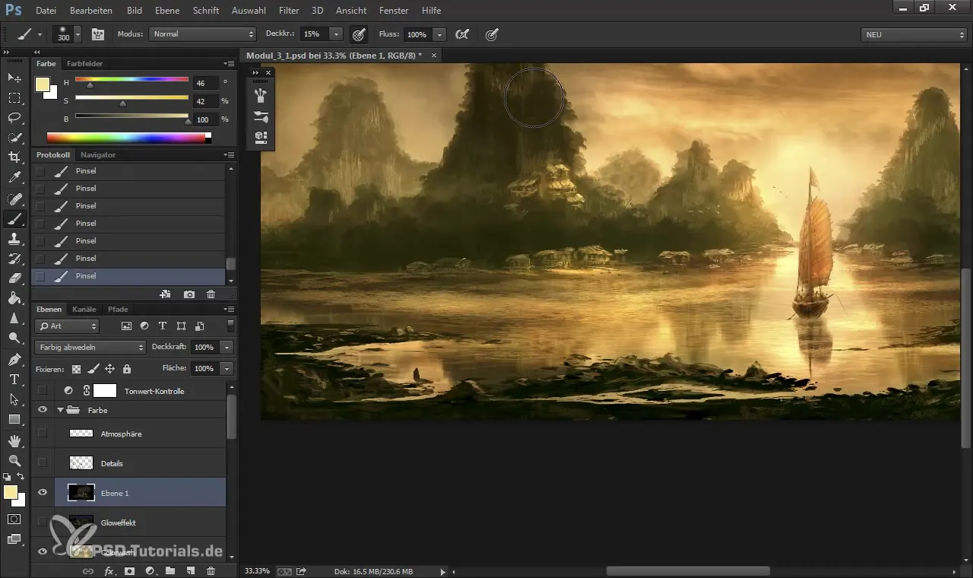Image resolution: width=973 pixels, height=578 pixels.
Task: Select the History Brush tool
Action: 14,259
